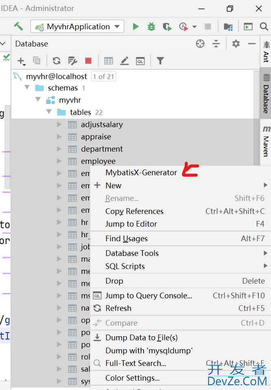Open the New submenu
The image size is (271, 390).
click(x=181, y=185)
